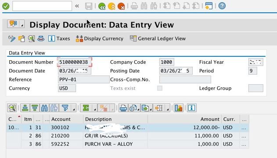Click the command field input box
Viewport: 277px width, 158px height.
point(42,6)
